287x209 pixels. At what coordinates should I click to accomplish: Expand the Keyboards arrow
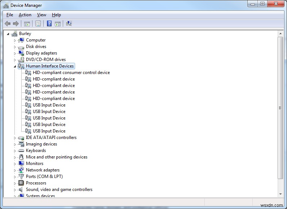click(x=15, y=151)
